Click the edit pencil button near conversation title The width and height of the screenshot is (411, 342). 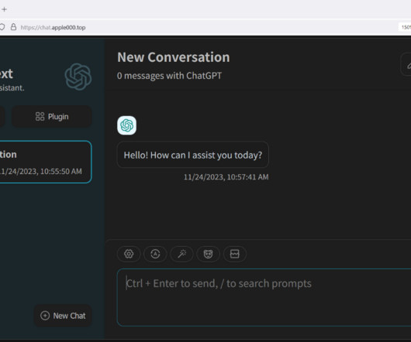[x=406, y=64]
